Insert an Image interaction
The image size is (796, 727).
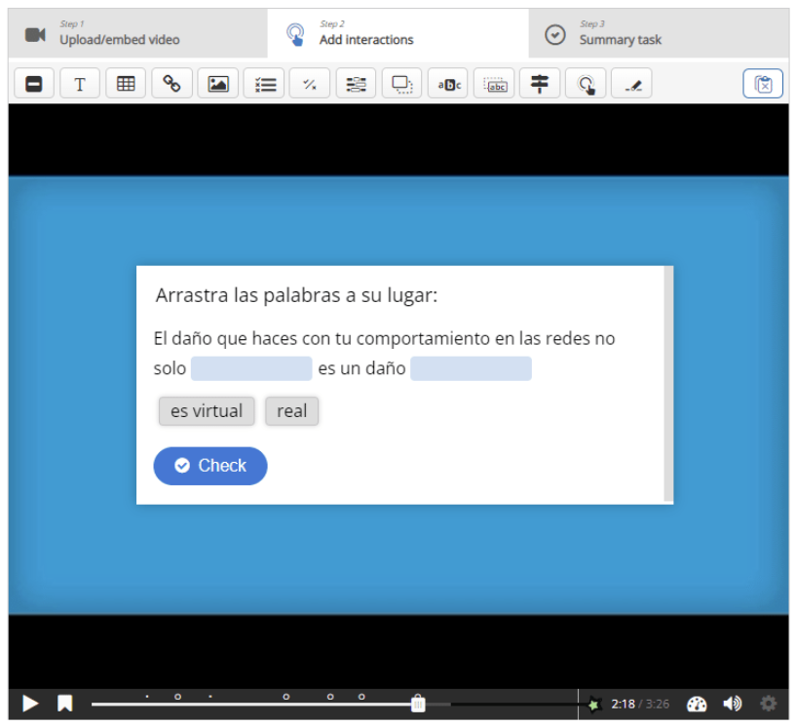click(x=218, y=83)
